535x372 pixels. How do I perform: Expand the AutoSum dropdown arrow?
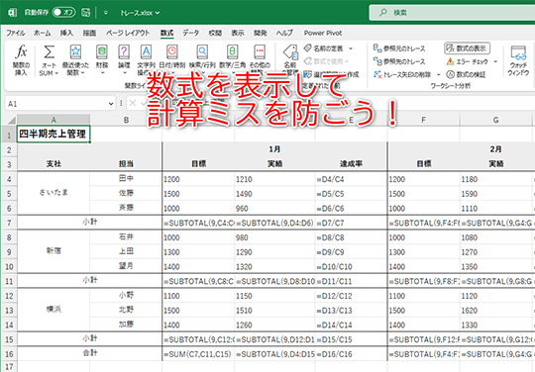[56, 73]
